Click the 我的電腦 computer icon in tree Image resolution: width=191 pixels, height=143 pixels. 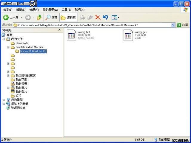click(8, 100)
